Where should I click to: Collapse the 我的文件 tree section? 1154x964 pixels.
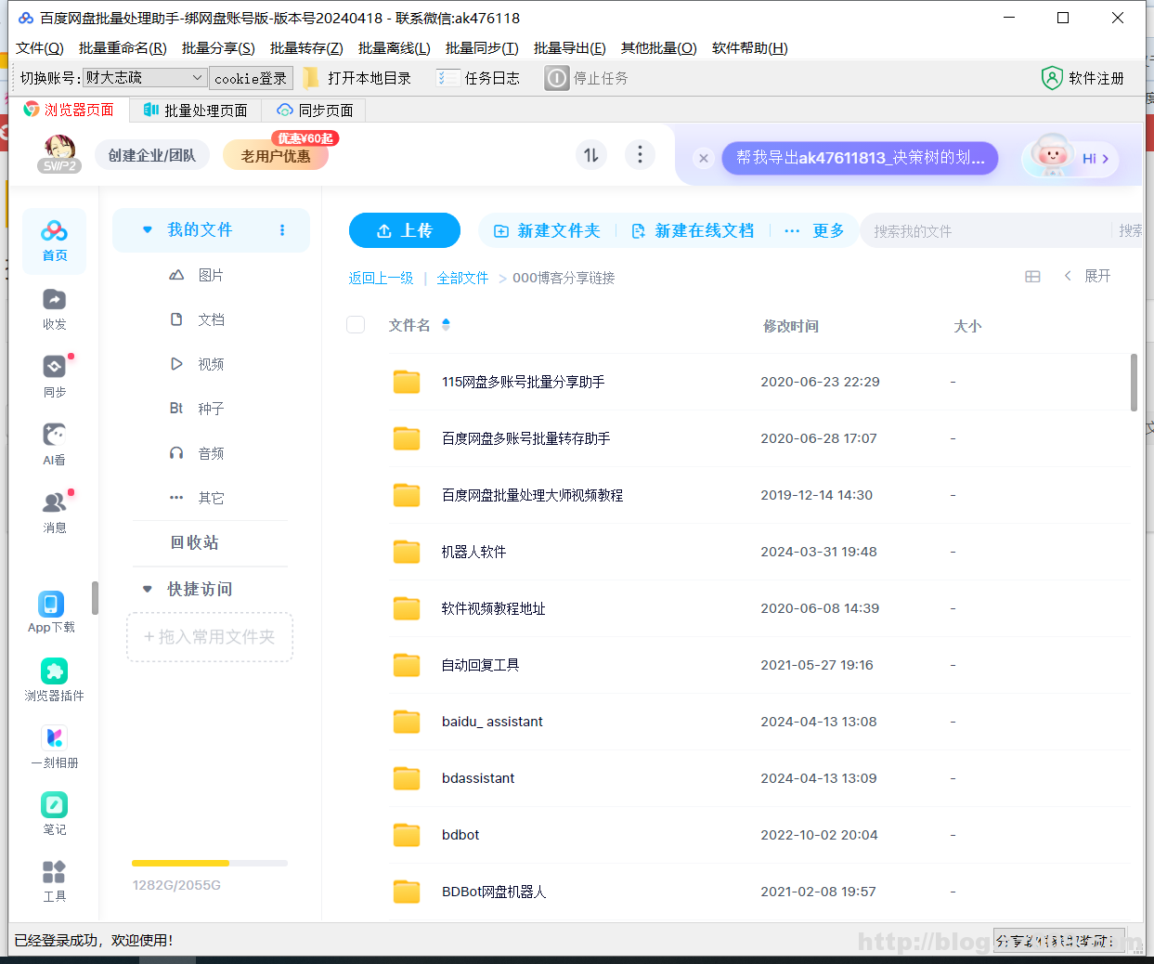(x=149, y=229)
